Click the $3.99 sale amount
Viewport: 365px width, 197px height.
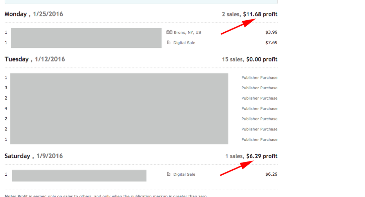(x=271, y=32)
